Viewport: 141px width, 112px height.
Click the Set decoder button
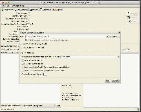[58, 106]
